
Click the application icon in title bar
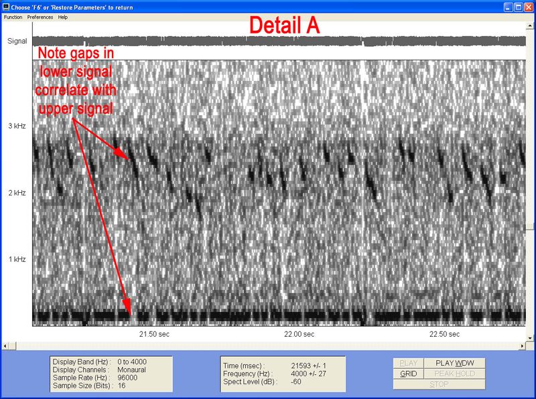coord(5,7)
